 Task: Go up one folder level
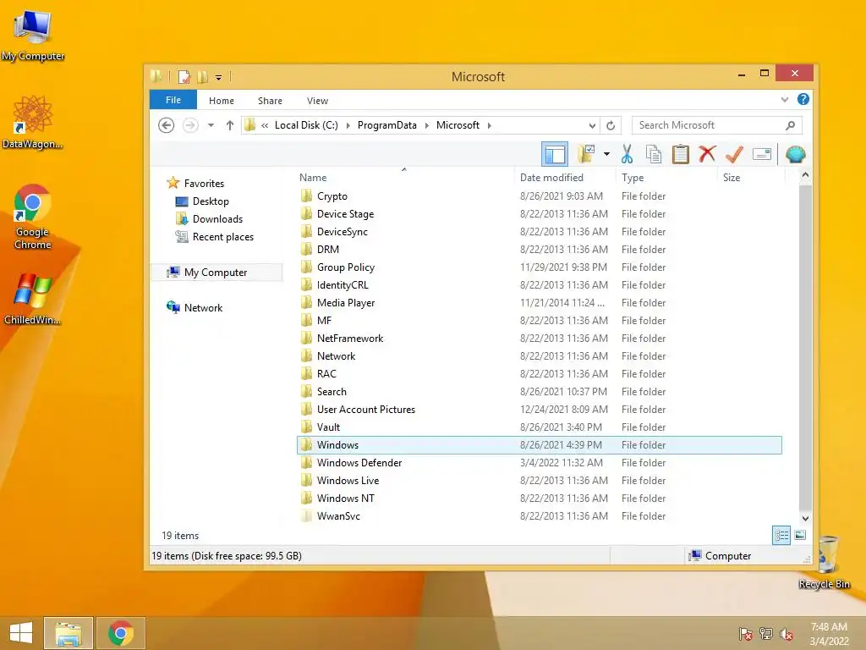point(230,125)
